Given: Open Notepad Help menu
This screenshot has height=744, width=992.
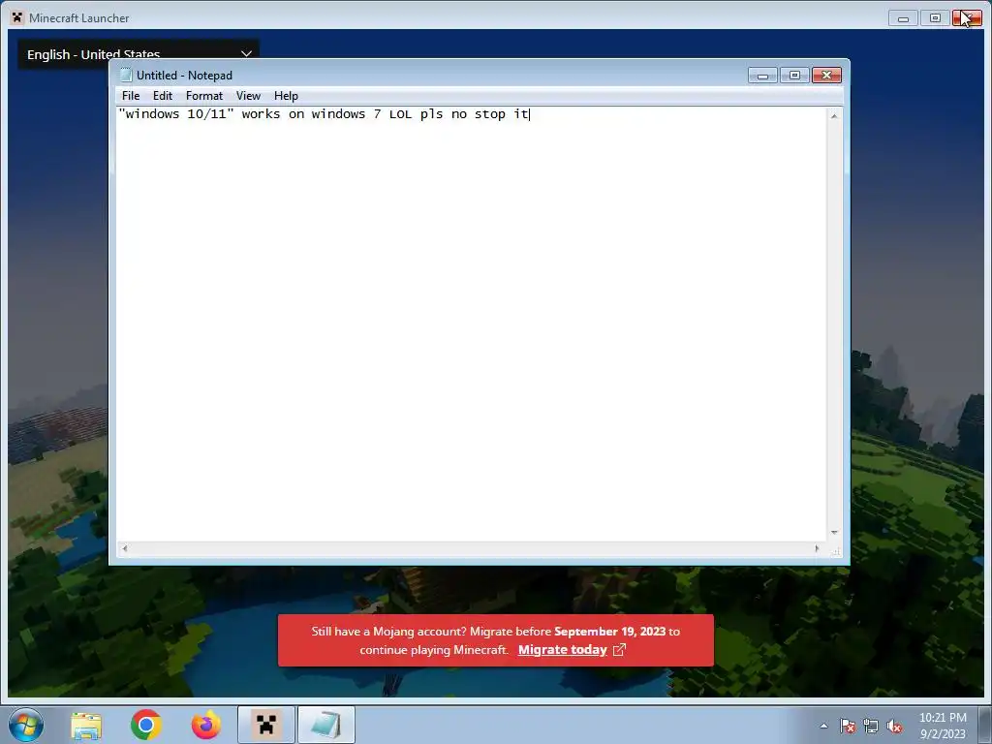Looking at the screenshot, I should [x=286, y=96].
